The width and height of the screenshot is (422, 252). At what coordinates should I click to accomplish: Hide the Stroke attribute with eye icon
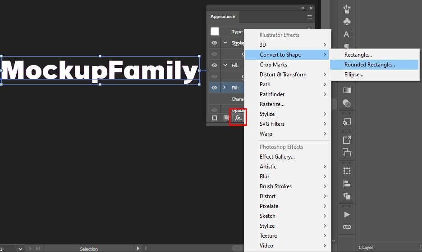(x=215, y=43)
